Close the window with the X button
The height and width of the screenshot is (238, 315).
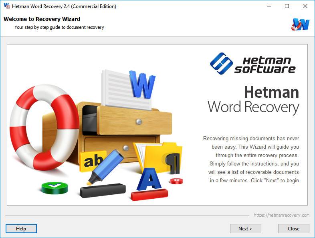point(305,6)
